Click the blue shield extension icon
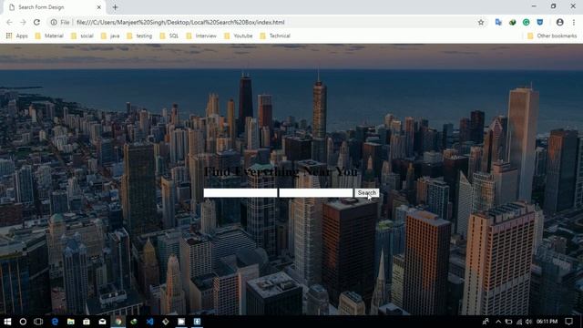Viewport: 583px width, 328px height. click(540, 22)
